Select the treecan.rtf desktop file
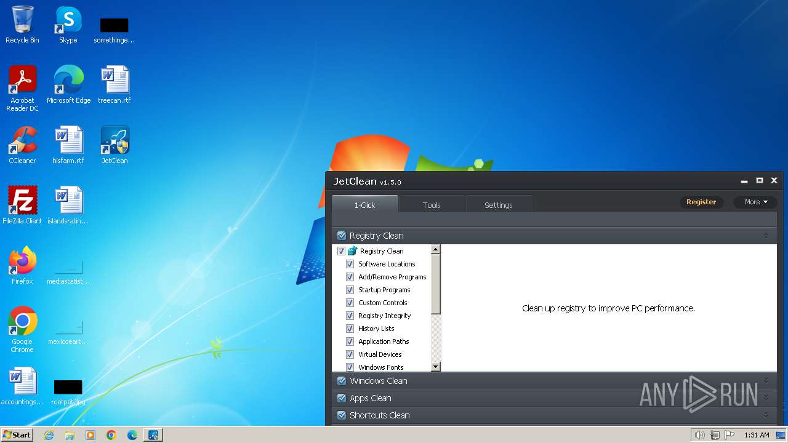 tap(115, 85)
